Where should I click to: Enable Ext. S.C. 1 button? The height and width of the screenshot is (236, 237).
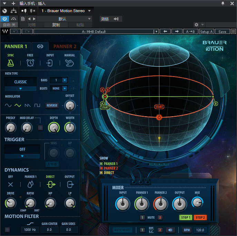(142, 230)
